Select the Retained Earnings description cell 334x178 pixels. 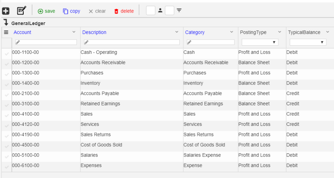click(100, 104)
